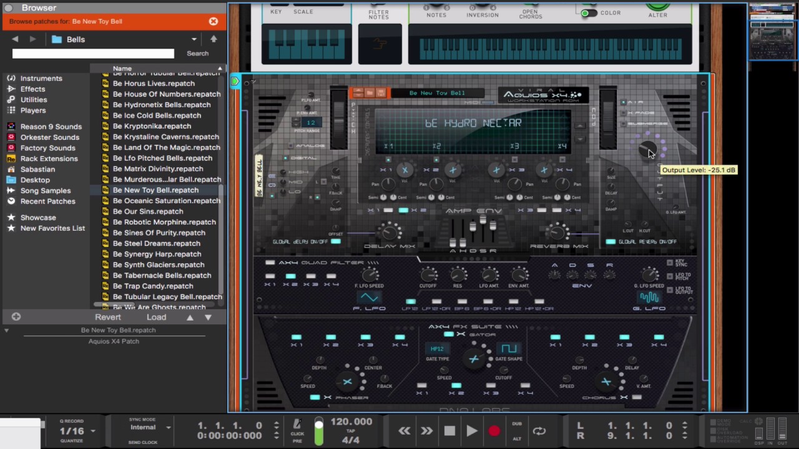
Task: Click the Revert button
Action: (108, 317)
